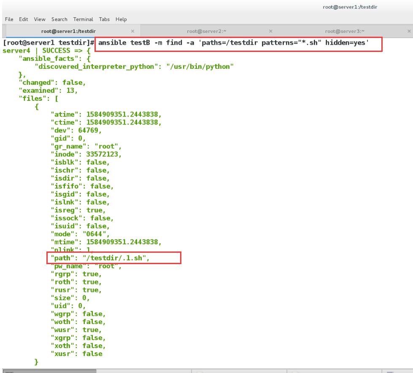Open the File menu
Viewport: 413px width, 373px height.
click(9, 19)
